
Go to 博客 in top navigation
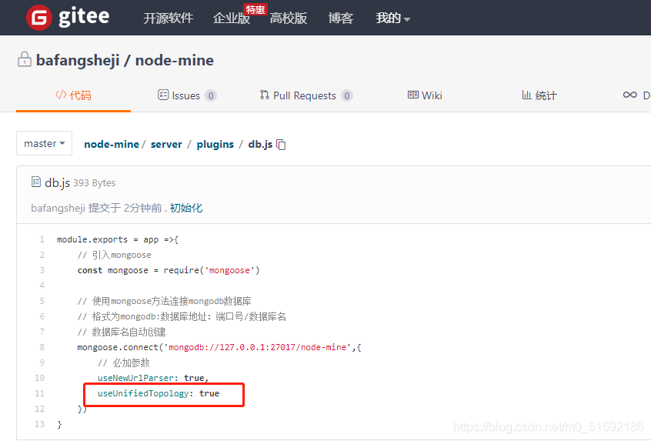tap(340, 18)
